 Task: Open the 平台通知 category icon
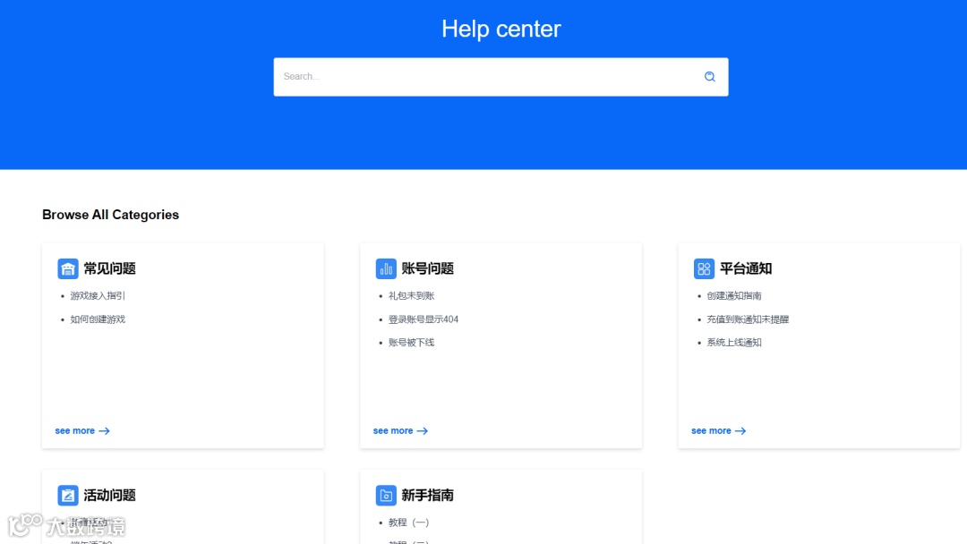704,268
